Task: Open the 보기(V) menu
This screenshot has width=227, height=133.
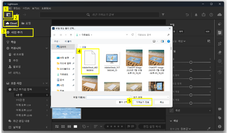Action: pyautogui.click(x=36, y=8)
